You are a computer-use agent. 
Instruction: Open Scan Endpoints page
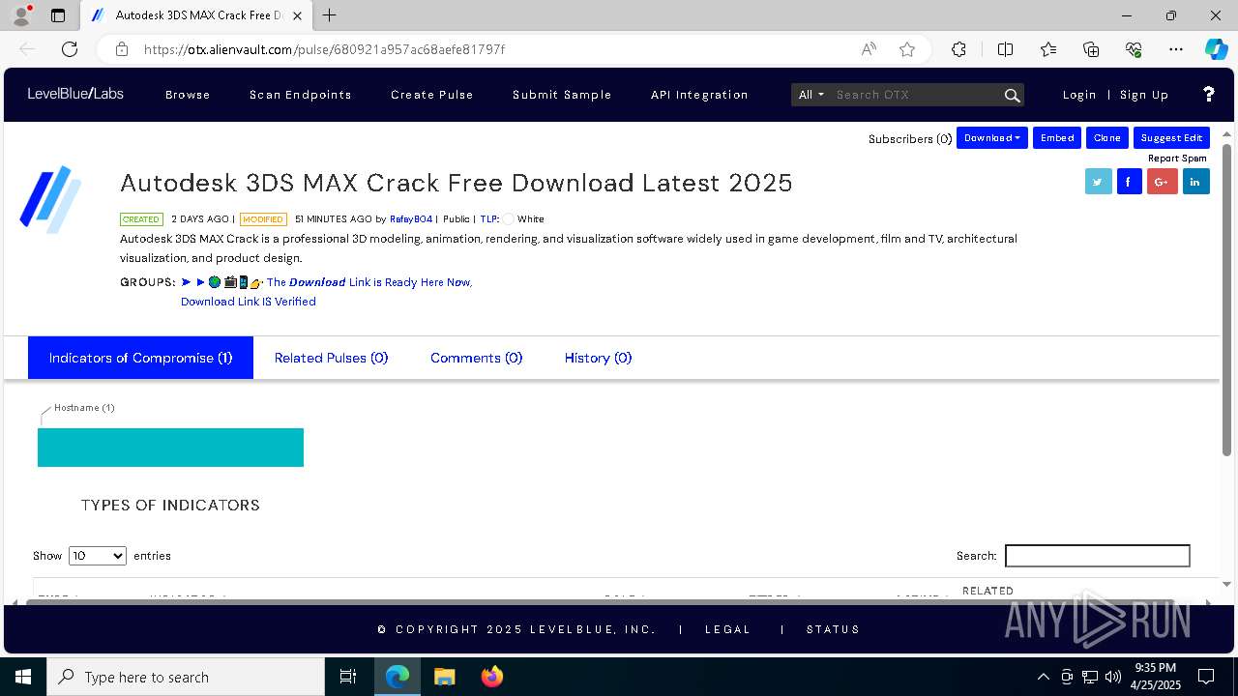point(301,95)
